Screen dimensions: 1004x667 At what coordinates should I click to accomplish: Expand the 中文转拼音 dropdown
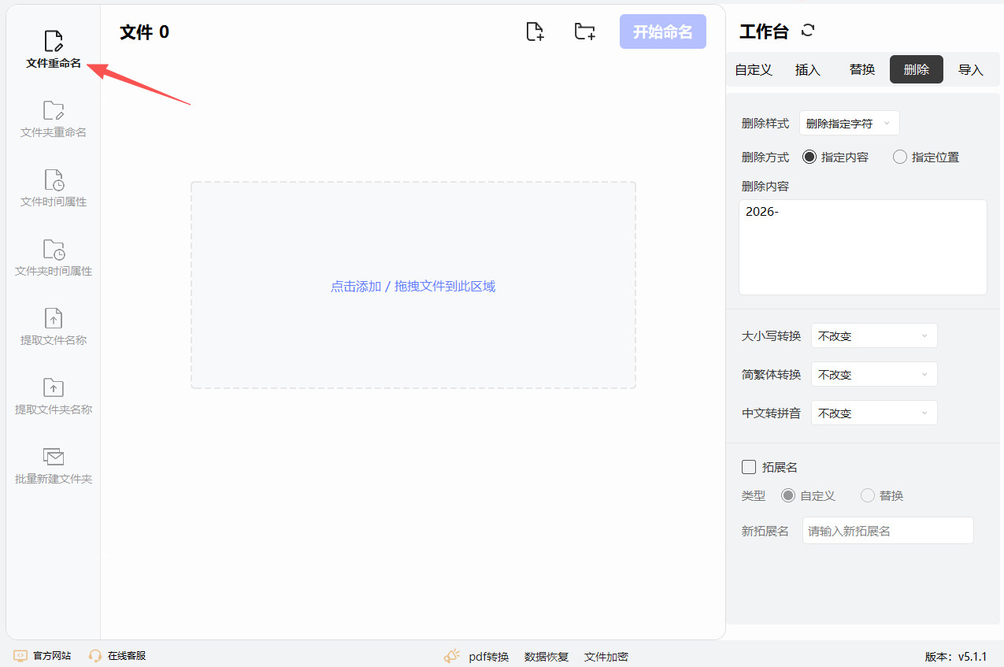(x=874, y=413)
